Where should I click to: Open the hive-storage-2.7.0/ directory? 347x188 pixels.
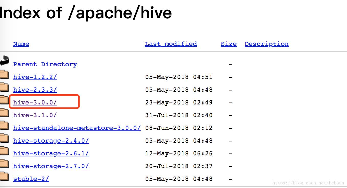(x=51, y=166)
